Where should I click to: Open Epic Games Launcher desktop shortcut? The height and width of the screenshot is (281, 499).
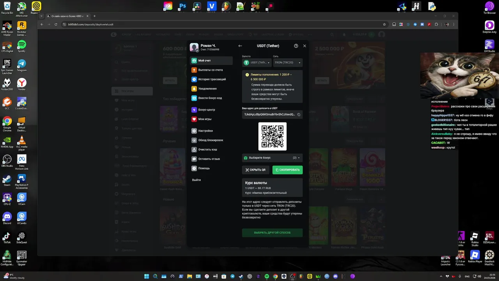click(7, 66)
